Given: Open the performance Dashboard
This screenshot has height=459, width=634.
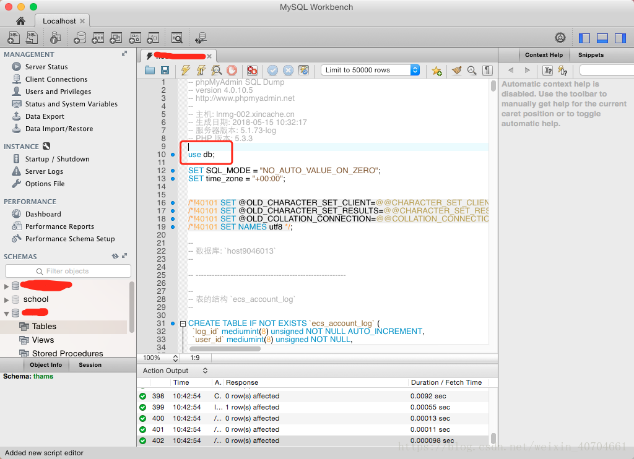Looking at the screenshot, I should 43,214.
